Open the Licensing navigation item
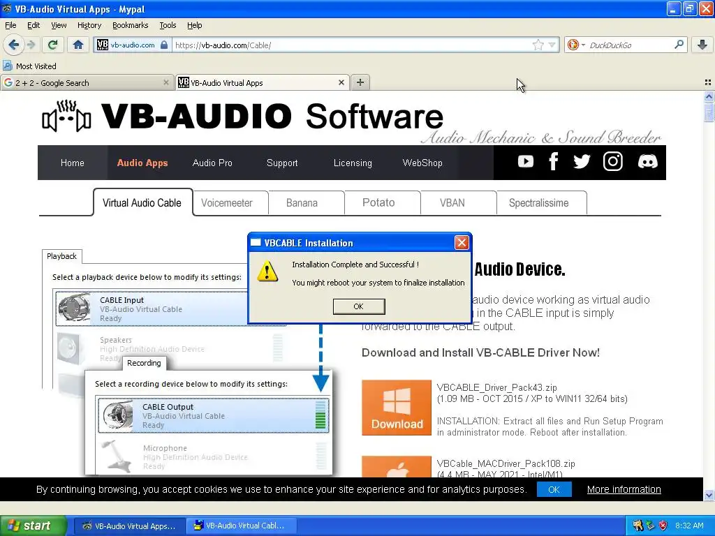This screenshot has height=536, width=715. [353, 163]
